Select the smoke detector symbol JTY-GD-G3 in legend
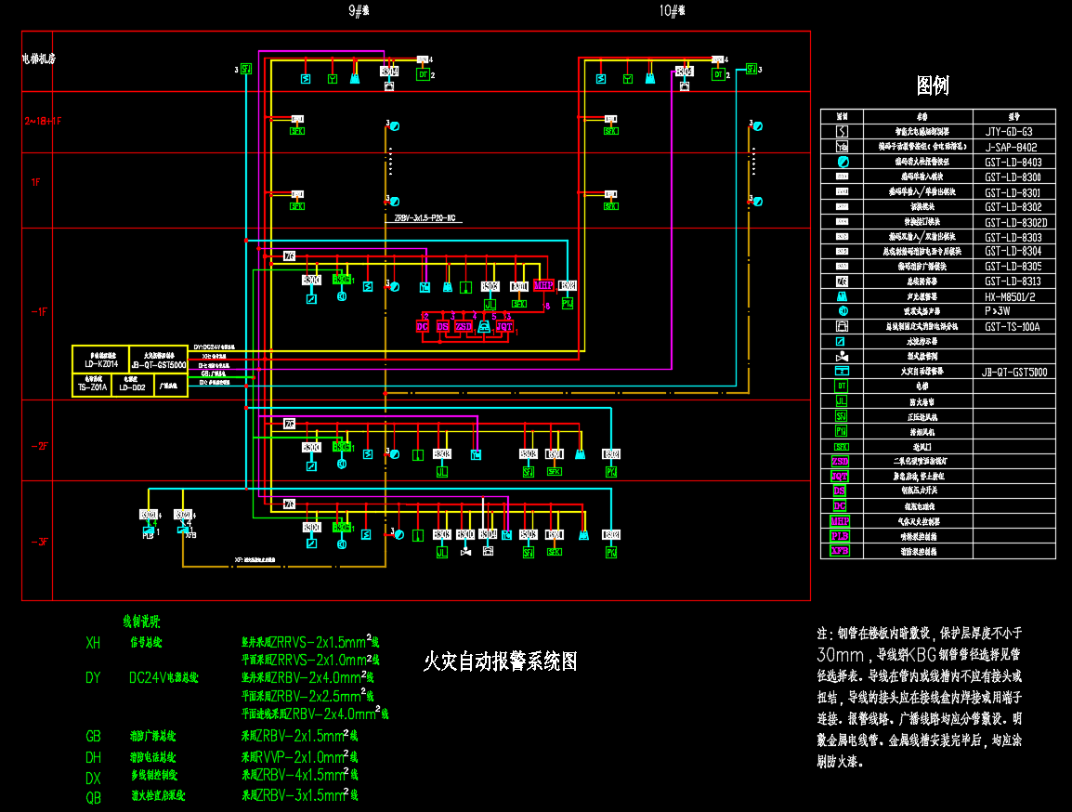 841,131
